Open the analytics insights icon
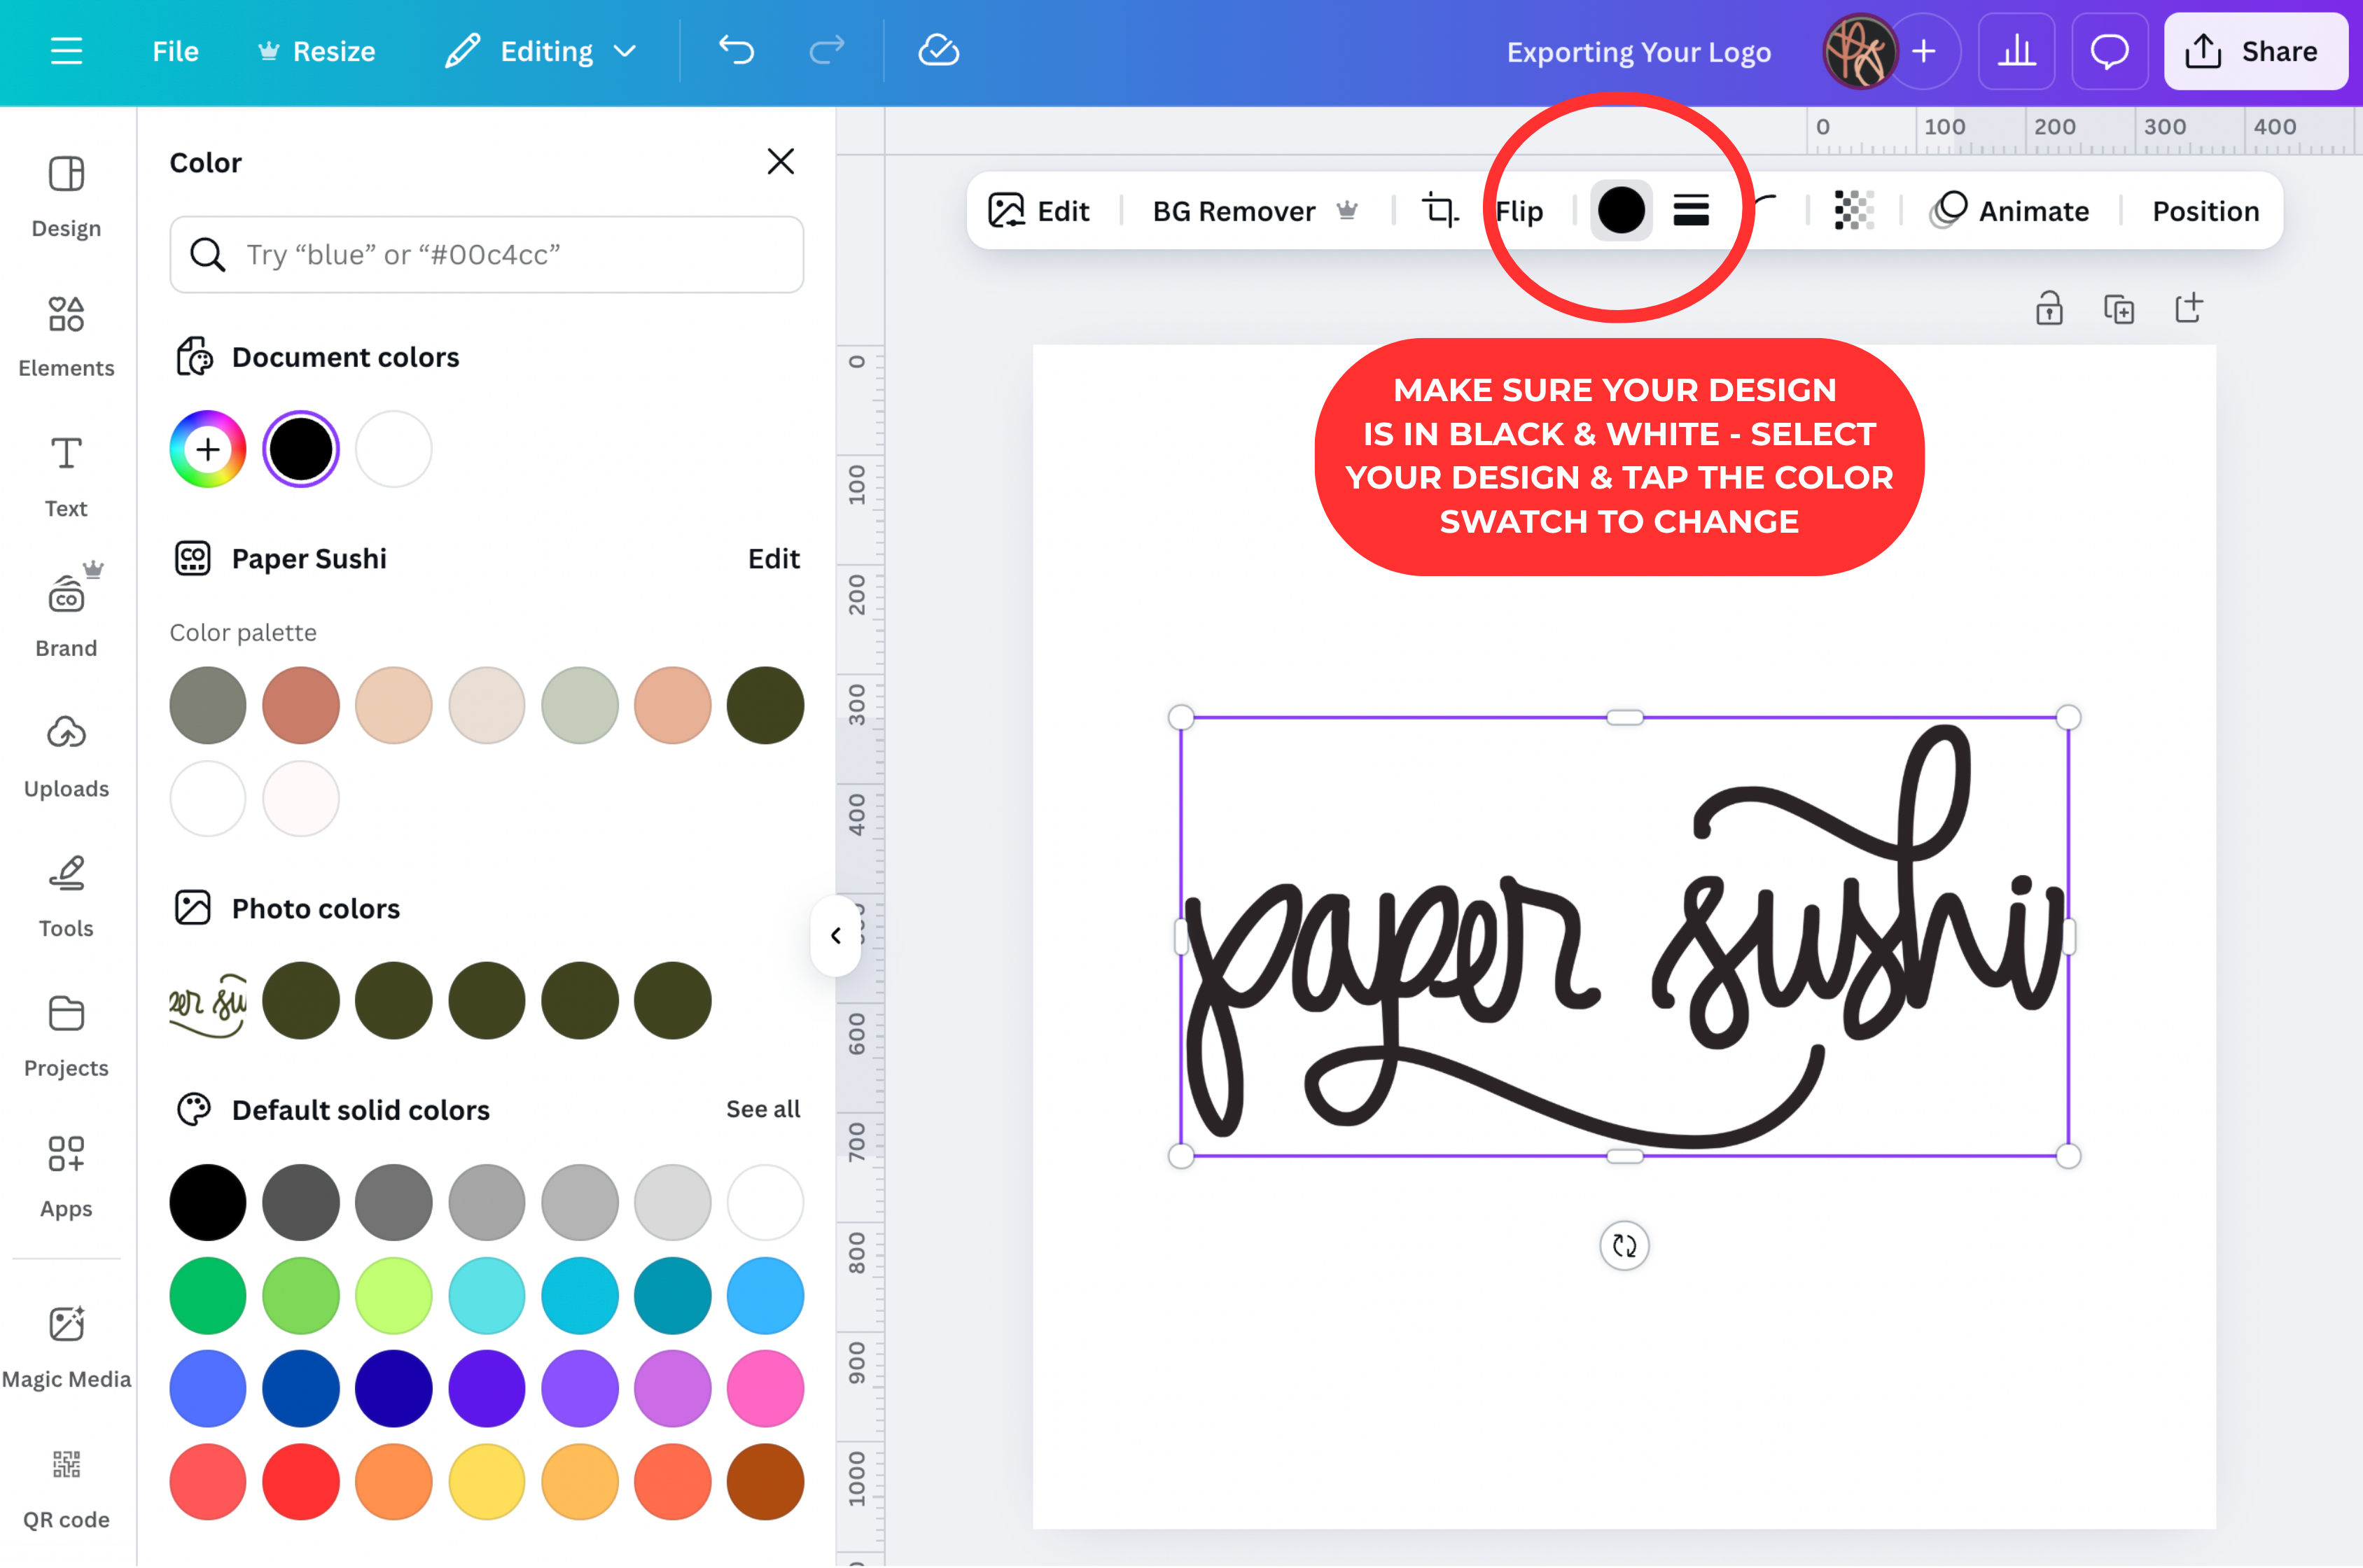 click(2016, 51)
